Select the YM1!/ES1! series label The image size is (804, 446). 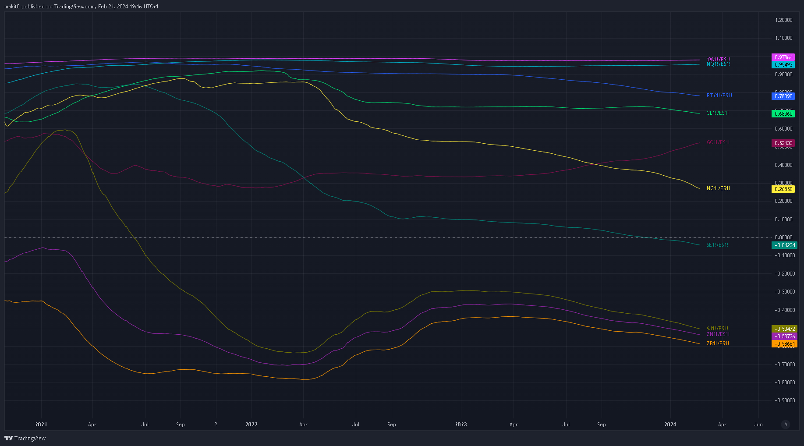718,60
